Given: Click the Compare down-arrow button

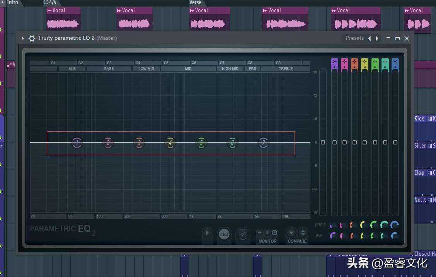Looking at the screenshot, I should [x=292, y=233].
